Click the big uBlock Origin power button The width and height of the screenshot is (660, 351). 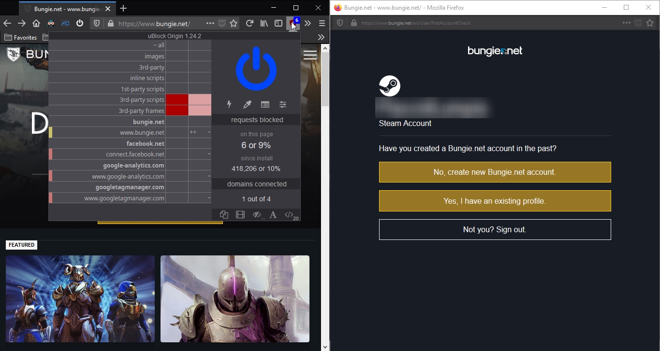tap(256, 69)
